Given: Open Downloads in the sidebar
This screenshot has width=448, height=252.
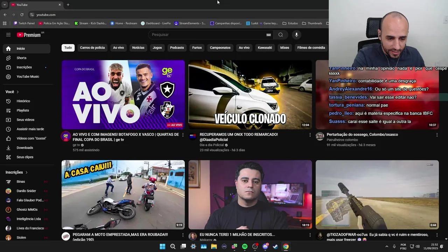Looking at the screenshot, I should pyautogui.click(x=27, y=148).
